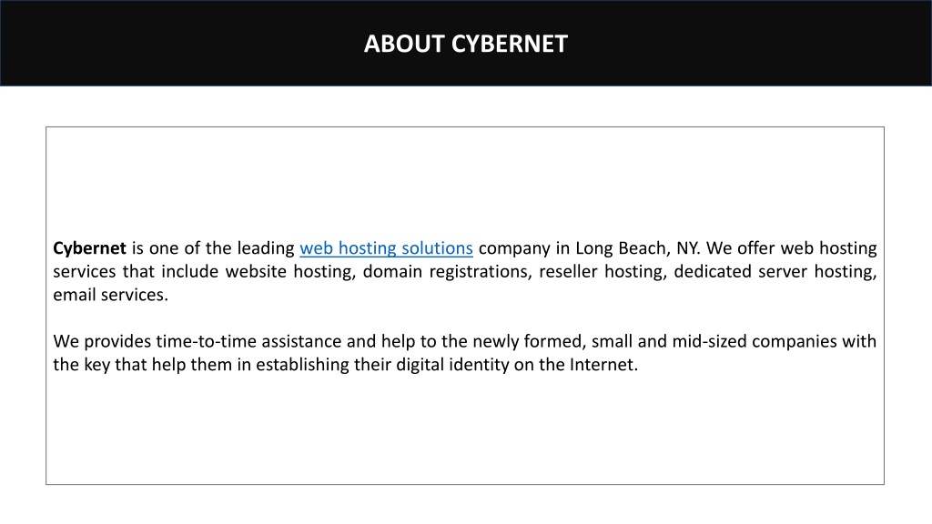Open the web hosting solutions link
The width and height of the screenshot is (932, 524).
pyautogui.click(x=386, y=247)
